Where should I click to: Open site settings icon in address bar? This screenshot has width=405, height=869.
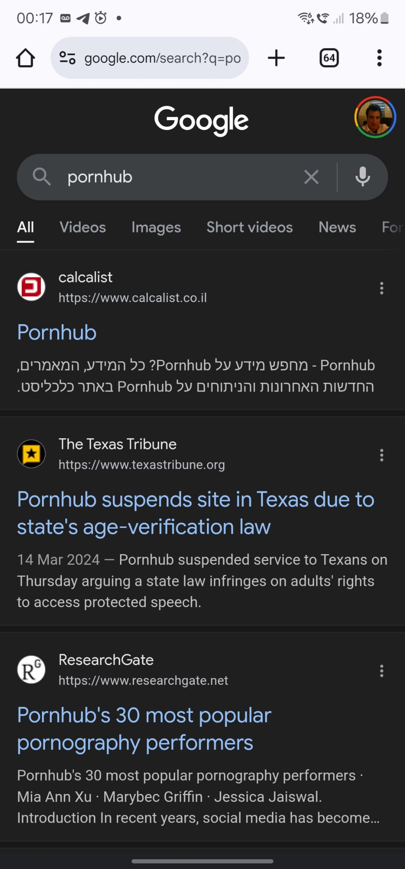click(67, 58)
